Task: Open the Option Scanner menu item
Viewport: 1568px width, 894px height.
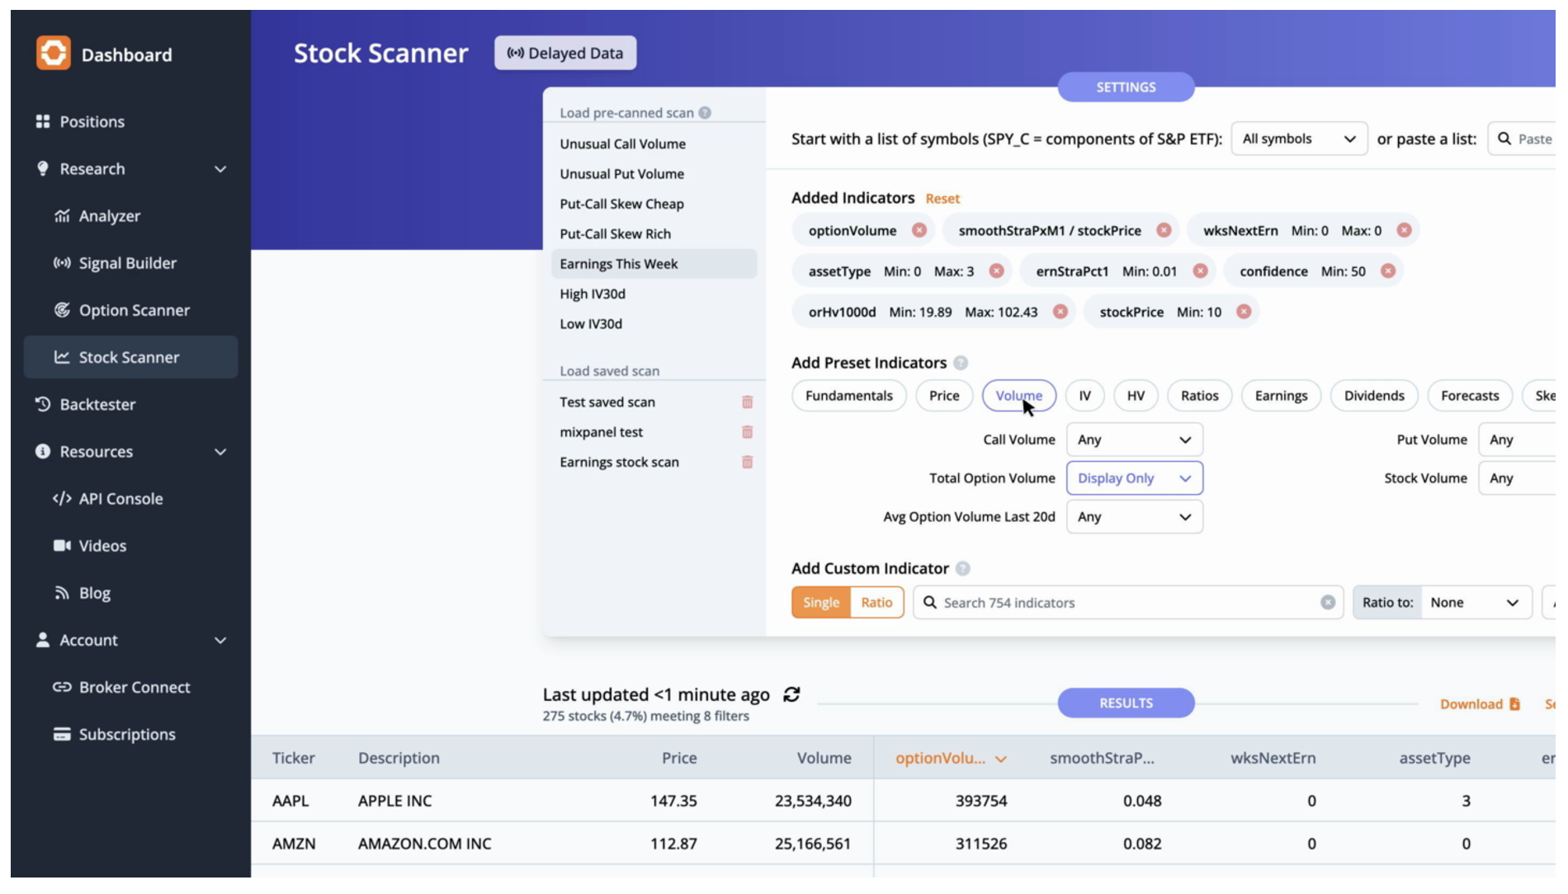Action: pyautogui.click(x=134, y=310)
